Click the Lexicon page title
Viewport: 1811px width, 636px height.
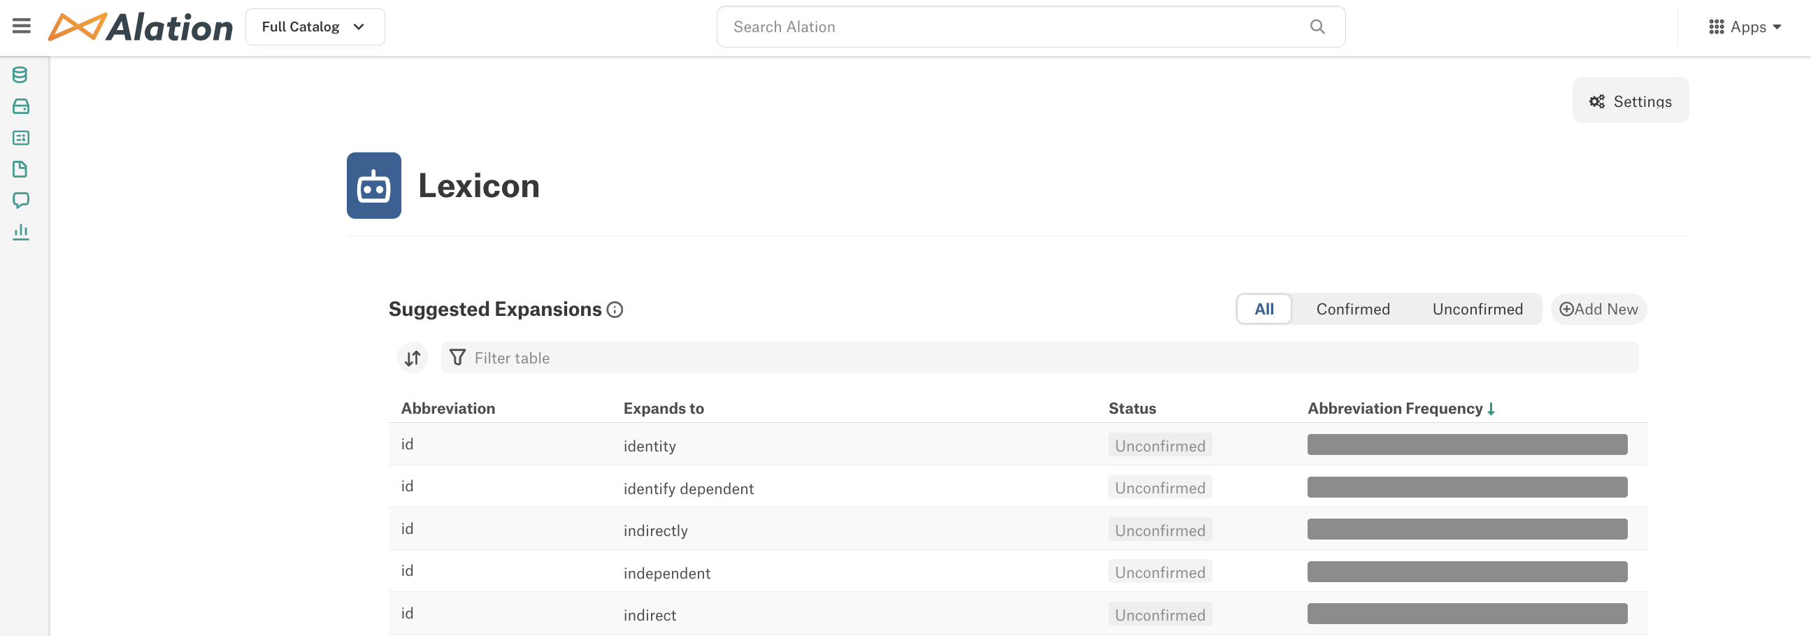click(479, 185)
